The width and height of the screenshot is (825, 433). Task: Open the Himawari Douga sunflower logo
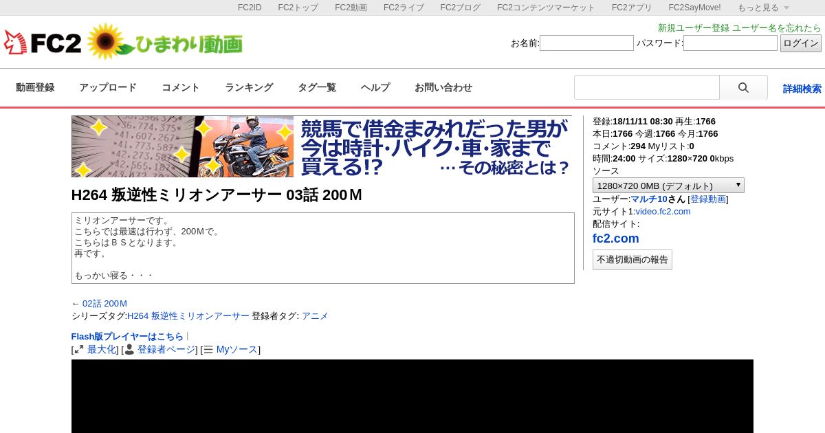click(x=165, y=42)
